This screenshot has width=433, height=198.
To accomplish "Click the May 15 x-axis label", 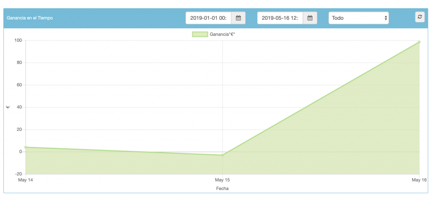I will [x=222, y=180].
